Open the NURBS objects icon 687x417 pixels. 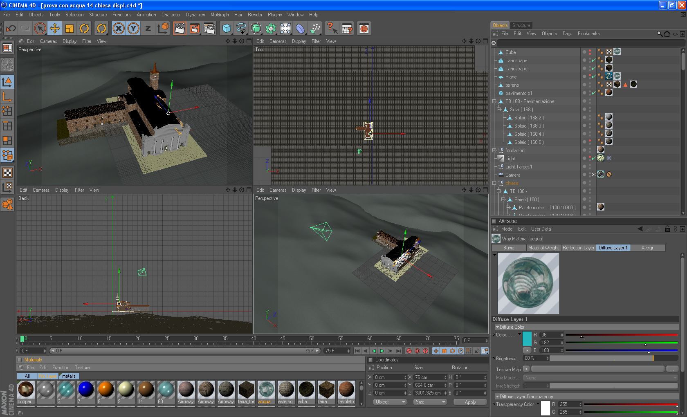pyautogui.click(x=256, y=28)
